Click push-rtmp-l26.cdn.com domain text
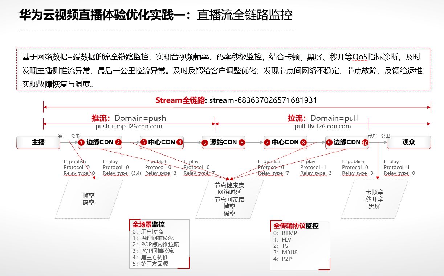The height and width of the screenshot is (276, 444). [129, 127]
